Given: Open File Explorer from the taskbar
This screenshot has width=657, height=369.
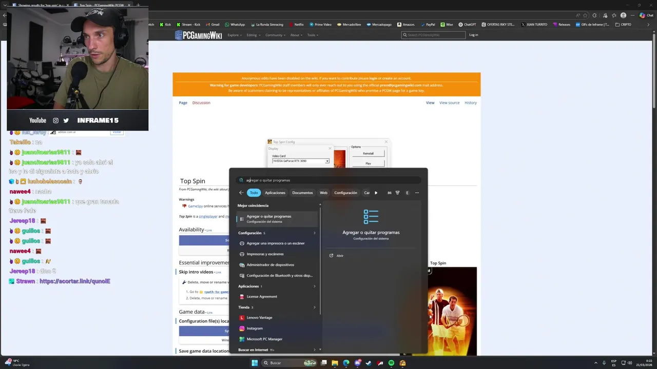Looking at the screenshot, I should 335,363.
